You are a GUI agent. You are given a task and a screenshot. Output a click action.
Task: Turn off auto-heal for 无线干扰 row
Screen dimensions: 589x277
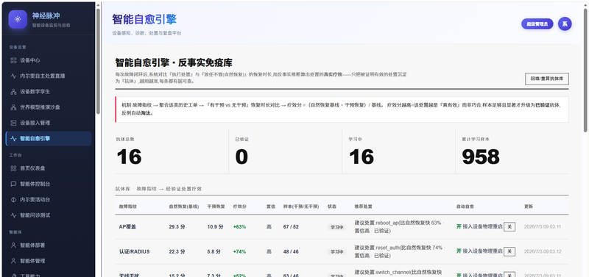(x=509, y=275)
